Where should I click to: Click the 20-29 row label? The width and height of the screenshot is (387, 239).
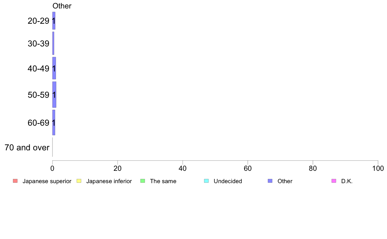click(38, 21)
